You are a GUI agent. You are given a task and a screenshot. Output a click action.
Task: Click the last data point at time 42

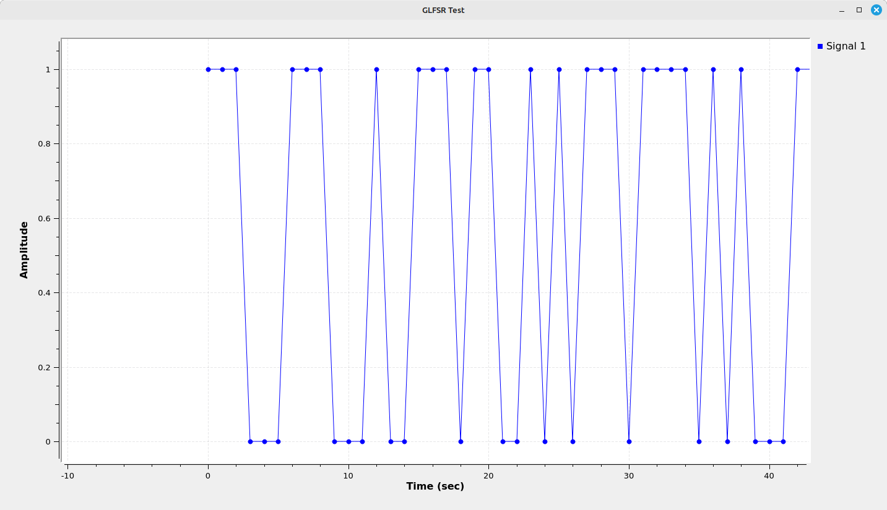point(797,69)
